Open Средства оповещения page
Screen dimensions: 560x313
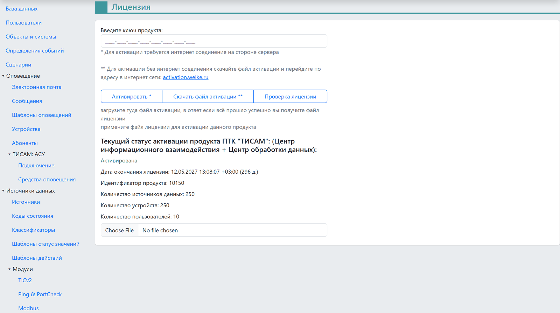coord(47,180)
